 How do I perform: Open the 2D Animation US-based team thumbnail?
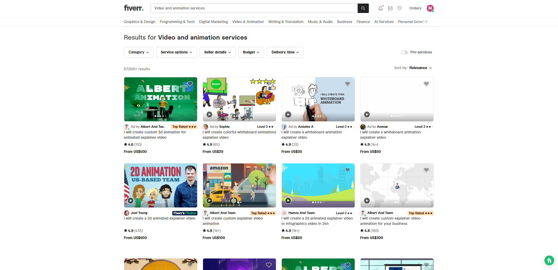click(x=161, y=185)
